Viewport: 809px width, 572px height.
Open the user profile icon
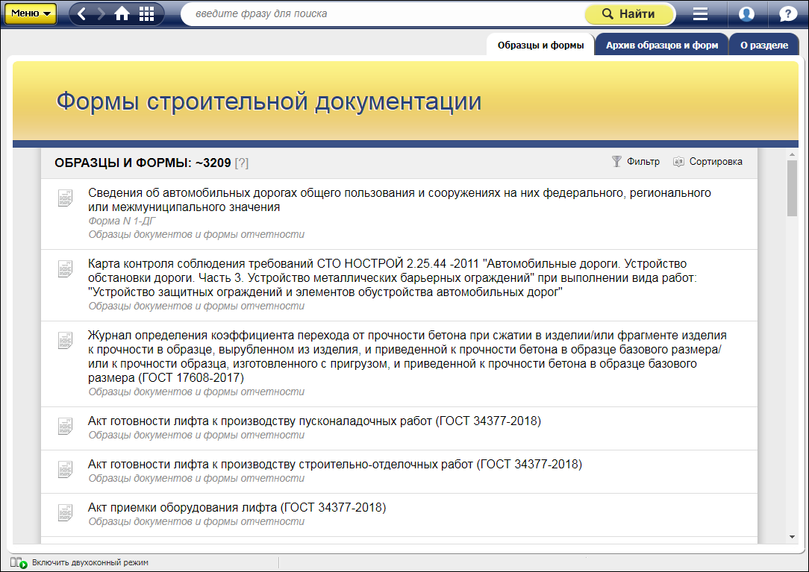pyautogui.click(x=746, y=14)
